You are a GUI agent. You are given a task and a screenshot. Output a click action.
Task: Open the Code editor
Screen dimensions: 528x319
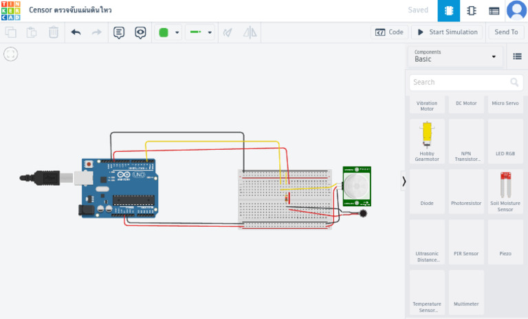(x=389, y=32)
